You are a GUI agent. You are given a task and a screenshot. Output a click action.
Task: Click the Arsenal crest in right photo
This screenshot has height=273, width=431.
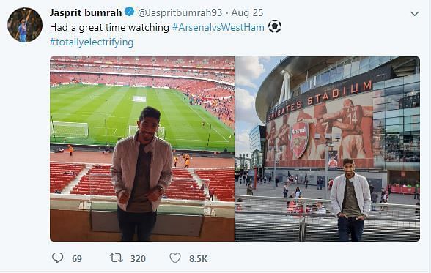300,139
